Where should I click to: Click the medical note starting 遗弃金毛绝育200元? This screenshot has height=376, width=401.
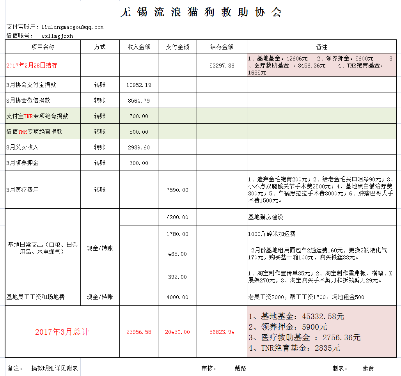[322, 190]
